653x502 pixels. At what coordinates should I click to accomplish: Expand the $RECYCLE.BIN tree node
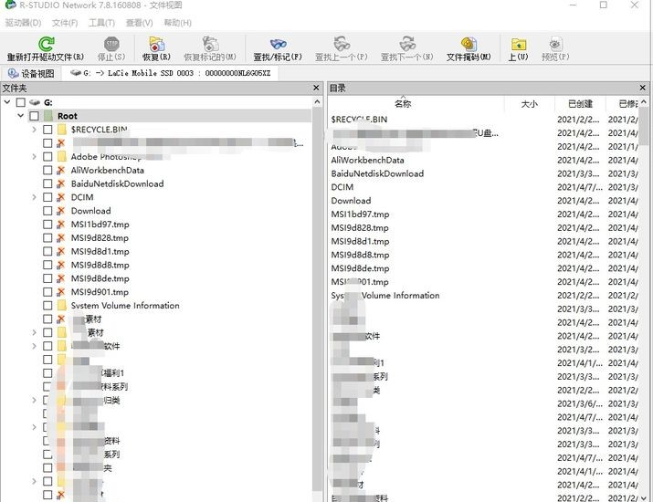coord(34,130)
